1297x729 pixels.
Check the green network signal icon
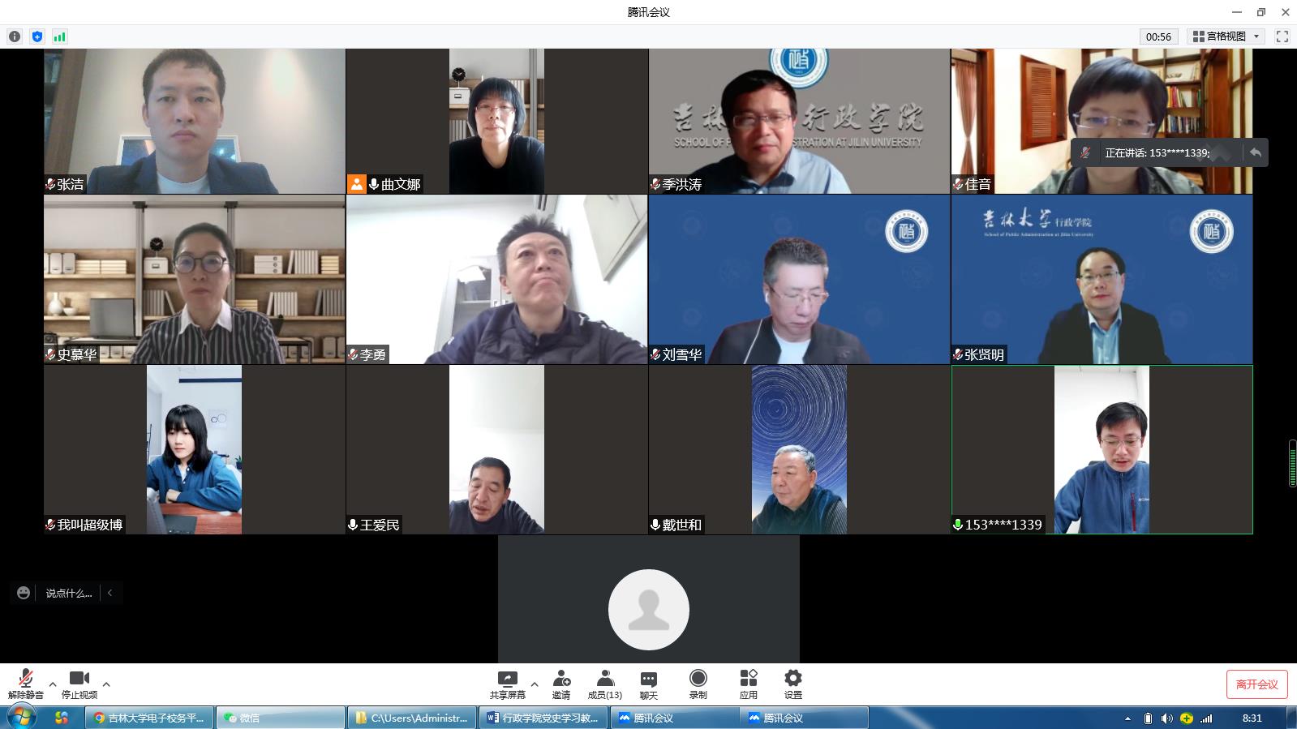(59, 36)
